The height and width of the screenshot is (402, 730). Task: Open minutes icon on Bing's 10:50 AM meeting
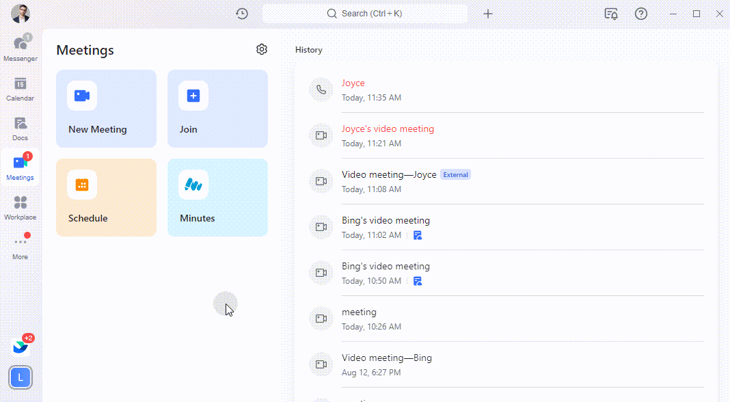tap(418, 281)
